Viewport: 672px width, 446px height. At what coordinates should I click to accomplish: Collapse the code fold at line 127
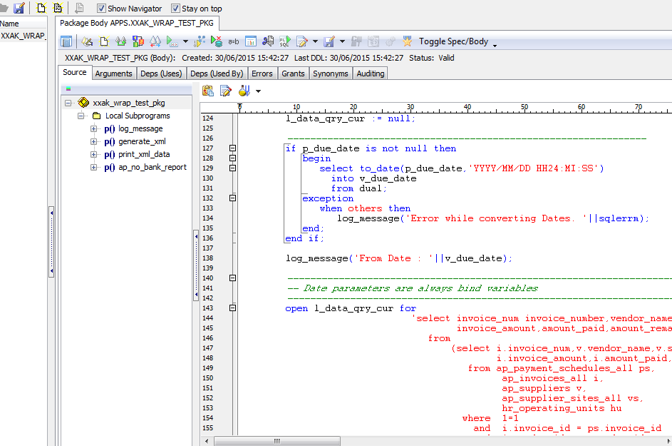point(232,148)
